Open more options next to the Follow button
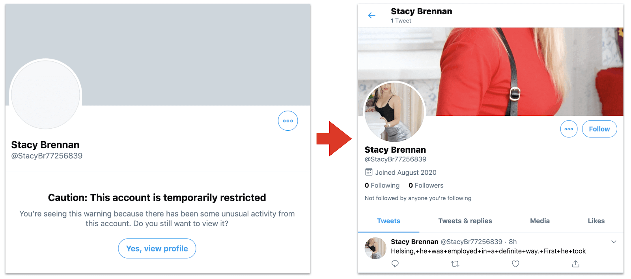 569,129
